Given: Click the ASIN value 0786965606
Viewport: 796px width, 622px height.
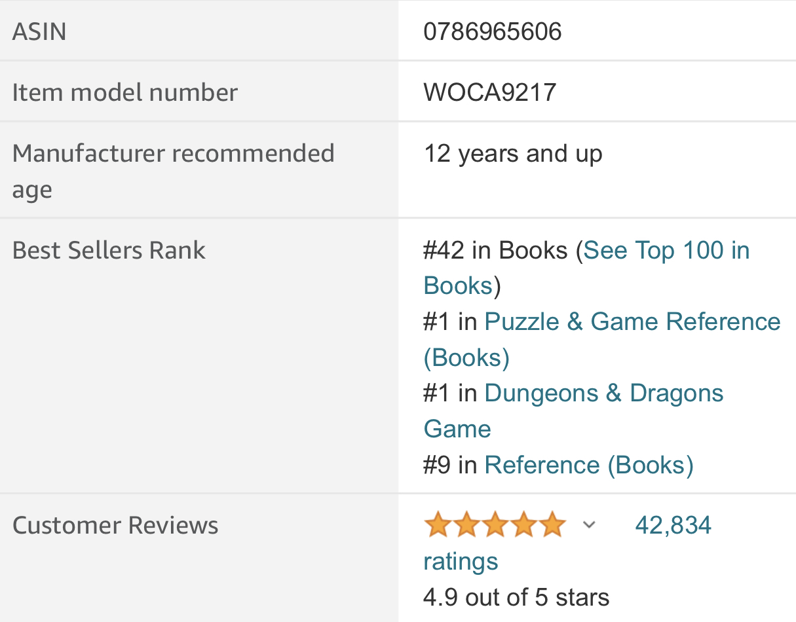Looking at the screenshot, I should pos(493,31).
